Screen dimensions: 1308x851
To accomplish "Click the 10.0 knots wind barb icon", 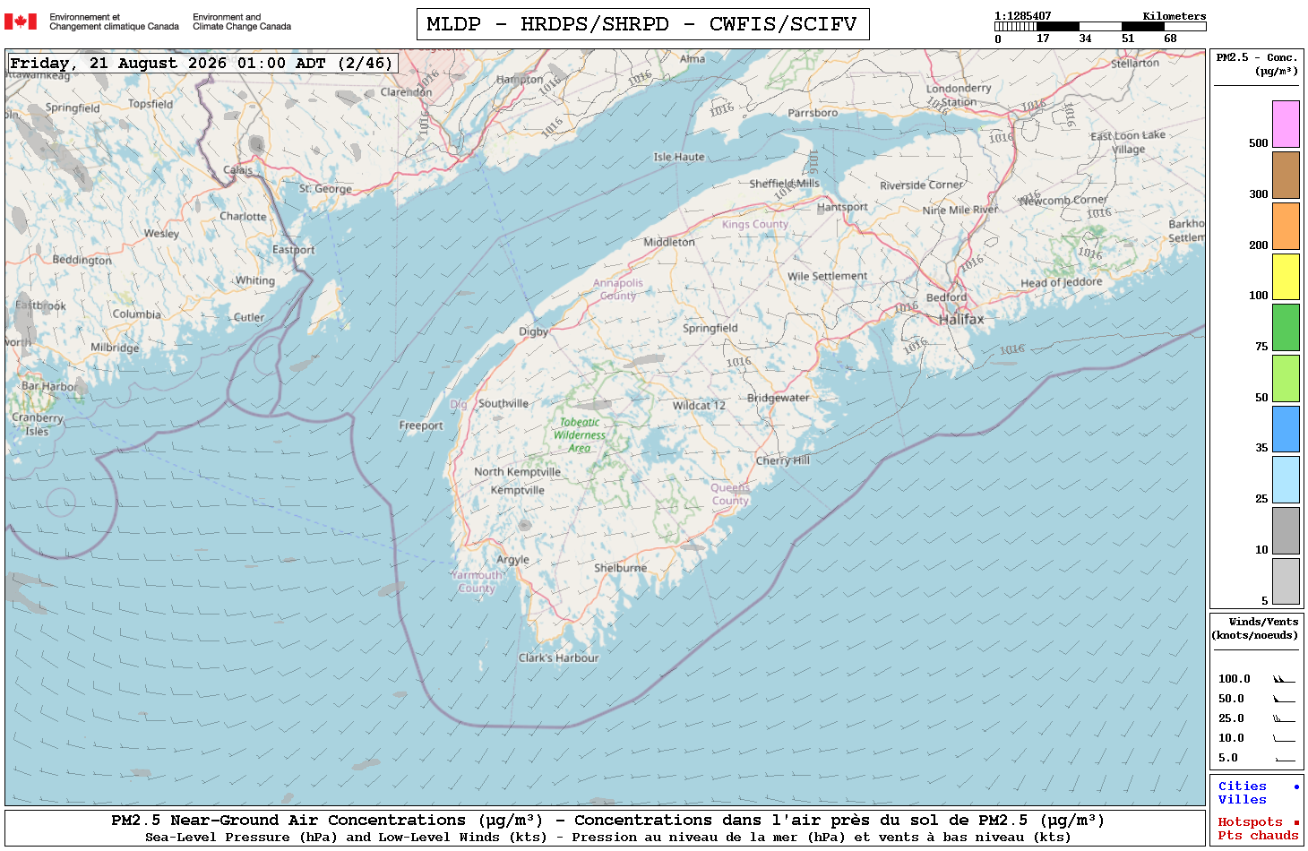I will coord(1284,738).
